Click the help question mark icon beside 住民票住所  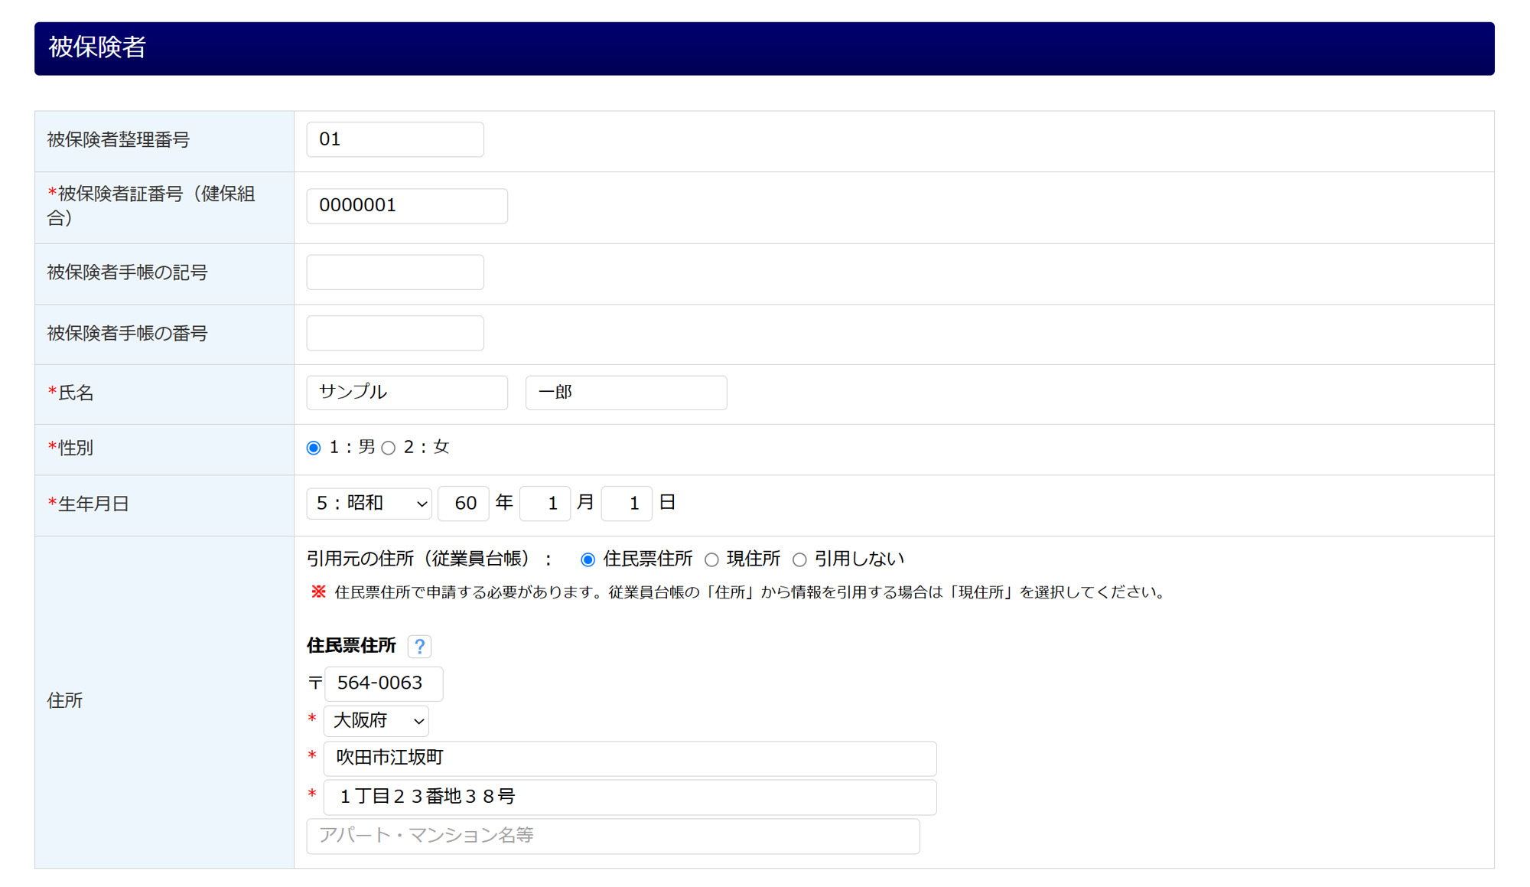pyautogui.click(x=419, y=647)
